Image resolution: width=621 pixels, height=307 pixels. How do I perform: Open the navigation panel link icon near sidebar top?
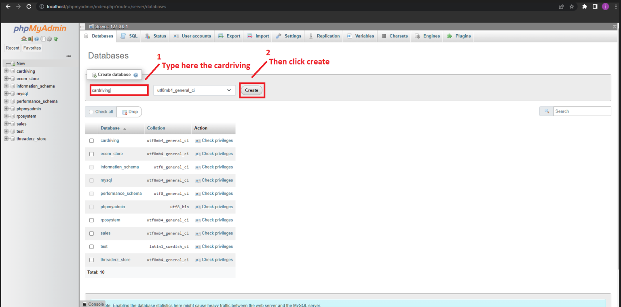pos(68,56)
